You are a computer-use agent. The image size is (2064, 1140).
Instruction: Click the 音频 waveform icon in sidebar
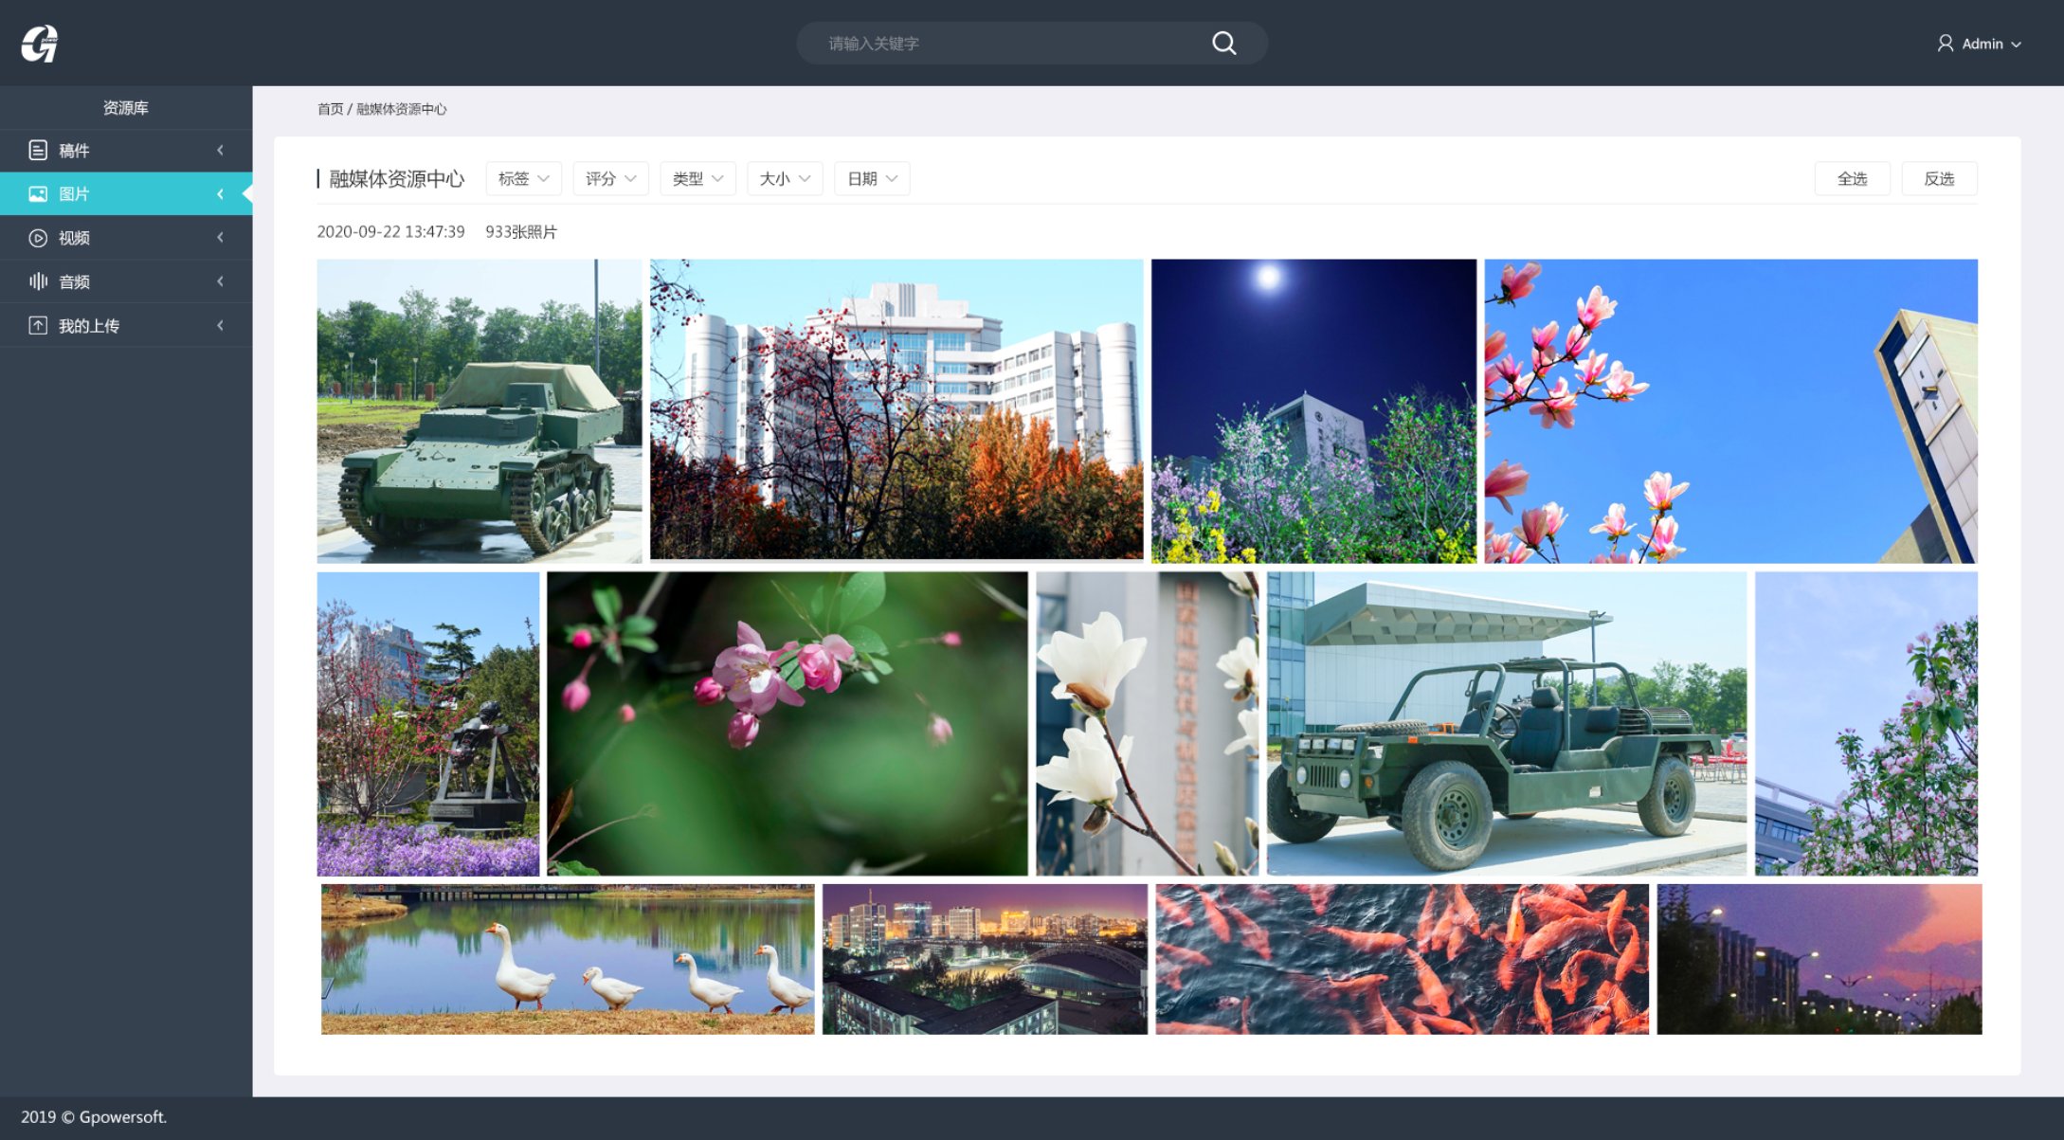[x=38, y=281]
